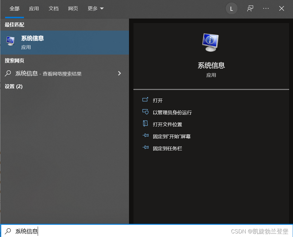Select the 网页 tab
Screen dimensions: 293x237
coord(73,9)
